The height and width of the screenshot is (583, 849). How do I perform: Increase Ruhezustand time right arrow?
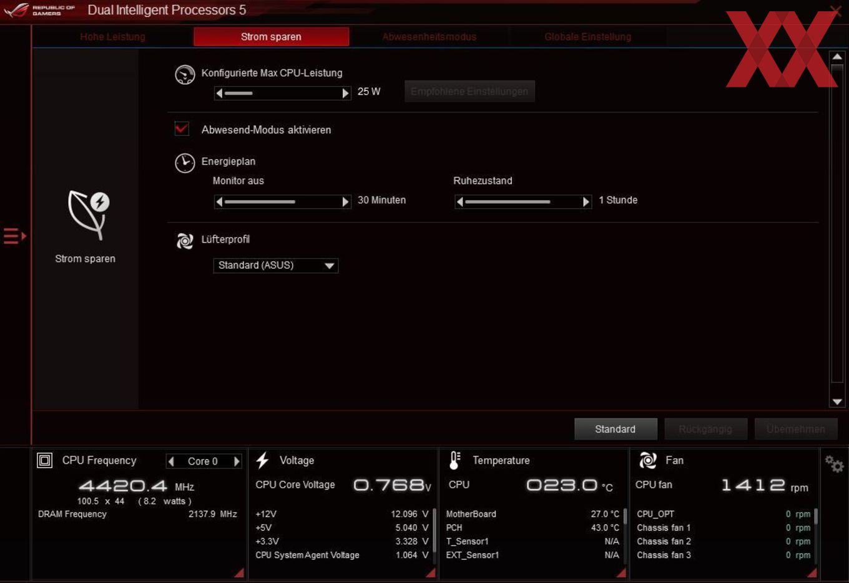click(586, 201)
